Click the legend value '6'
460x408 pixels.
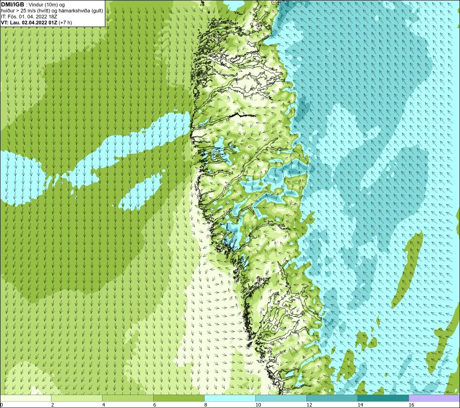pos(155,405)
